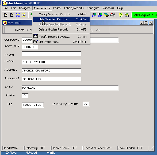Screen dimensions: 157x155
Task: Open the Labels/Reports menu
Action: pos(74,8)
